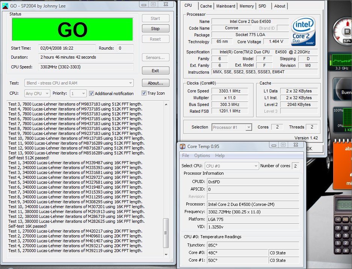Click the log scrollbar up arrow

coord(166,104)
